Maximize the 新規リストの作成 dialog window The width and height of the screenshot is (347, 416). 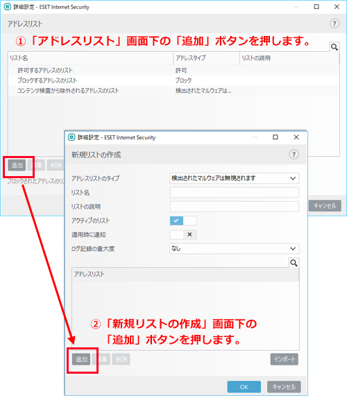(x=276, y=137)
